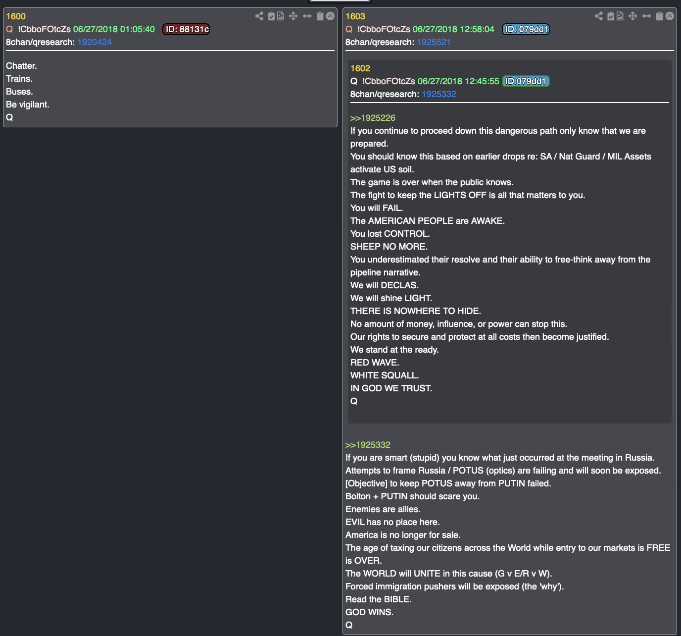
Task: Click the line "We will DECLAS."
Action: coord(385,285)
